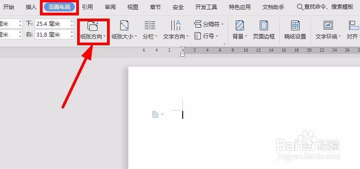
Task: Expand the 背景 dropdown arrow
Action: click(246, 36)
